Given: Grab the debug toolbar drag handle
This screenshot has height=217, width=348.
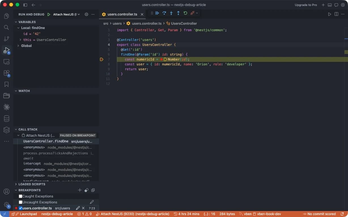Looking at the screenshot, I should tap(152, 13).
